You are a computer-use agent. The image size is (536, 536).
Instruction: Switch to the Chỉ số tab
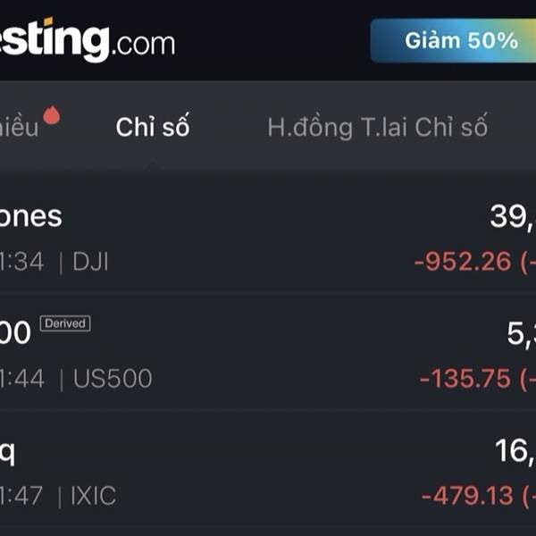(153, 127)
